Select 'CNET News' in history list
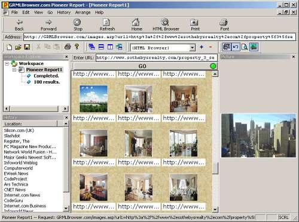The image size is (299, 222). [x=15, y=190]
